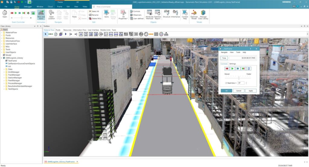Open Navigate menu in TestFrame dialog
309x167 pixels.
(x=224, y=52)
